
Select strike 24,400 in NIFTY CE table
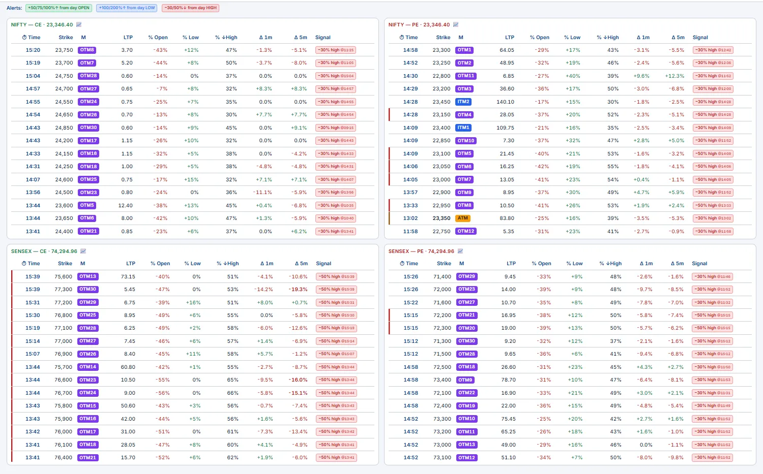click(64, 231)
